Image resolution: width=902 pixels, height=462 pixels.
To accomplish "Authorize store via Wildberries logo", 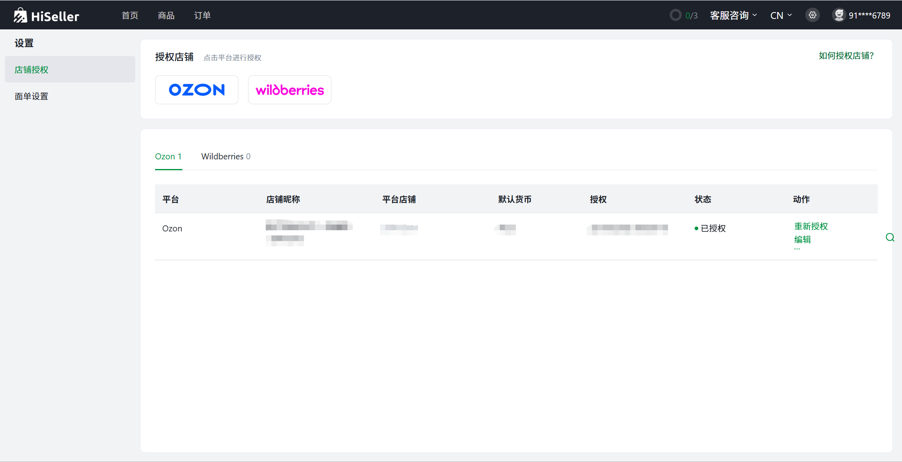I will [x=290, y=90].
